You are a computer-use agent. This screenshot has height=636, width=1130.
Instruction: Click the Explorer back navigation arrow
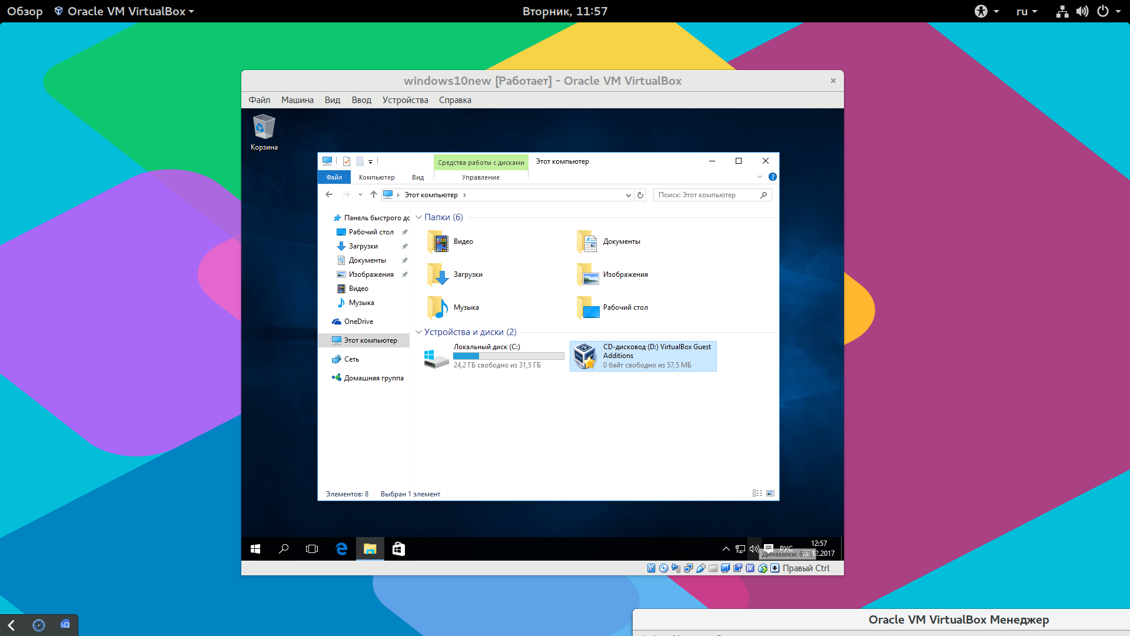tap(329, 195)
